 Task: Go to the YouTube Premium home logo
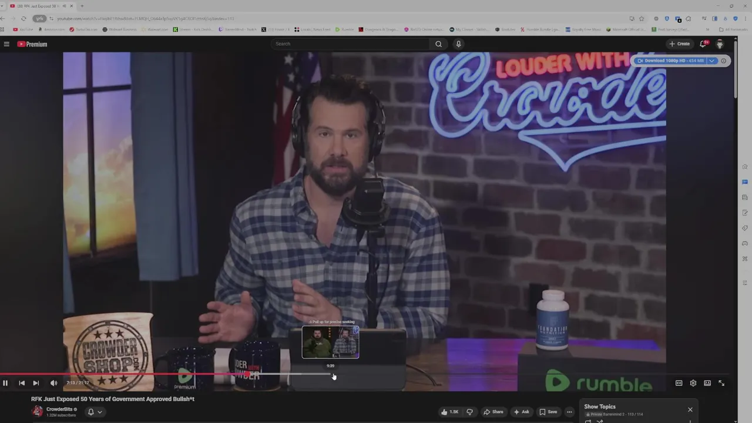click(x=32, y=44)
